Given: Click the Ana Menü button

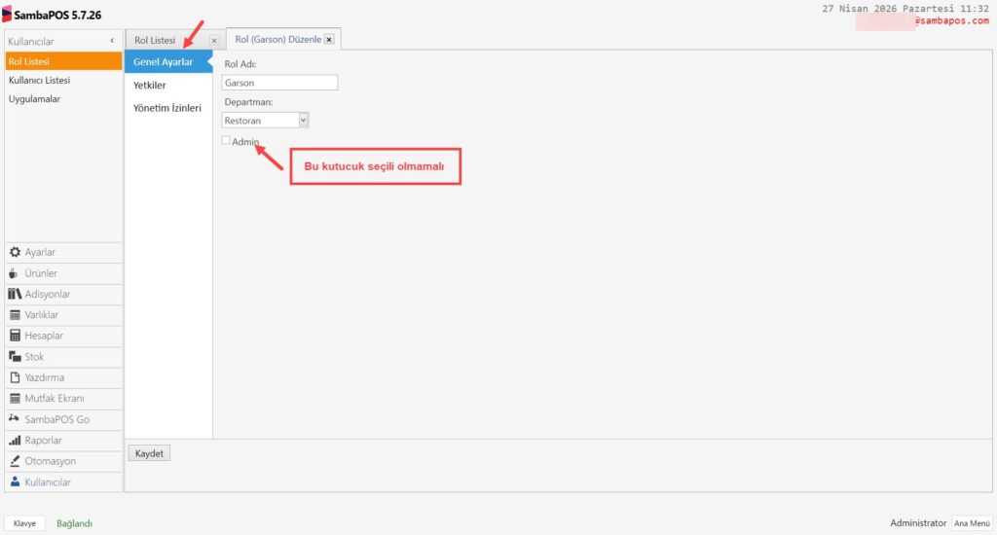Looking at the screenshot, I should tap(972, 523).
